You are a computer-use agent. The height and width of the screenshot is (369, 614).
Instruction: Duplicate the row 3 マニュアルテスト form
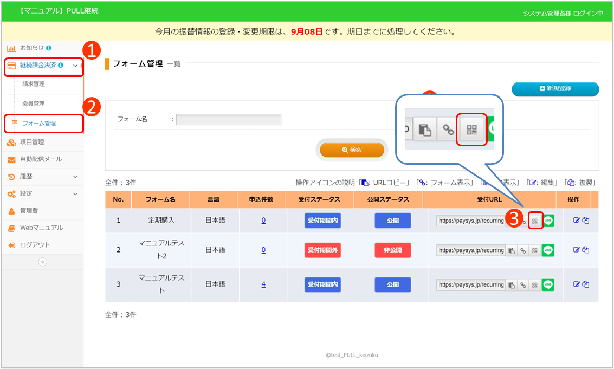click(x=586, y=284)
